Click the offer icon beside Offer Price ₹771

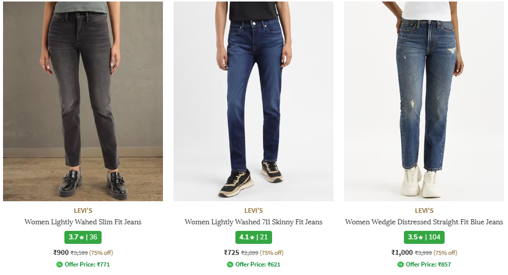[59, 264]
